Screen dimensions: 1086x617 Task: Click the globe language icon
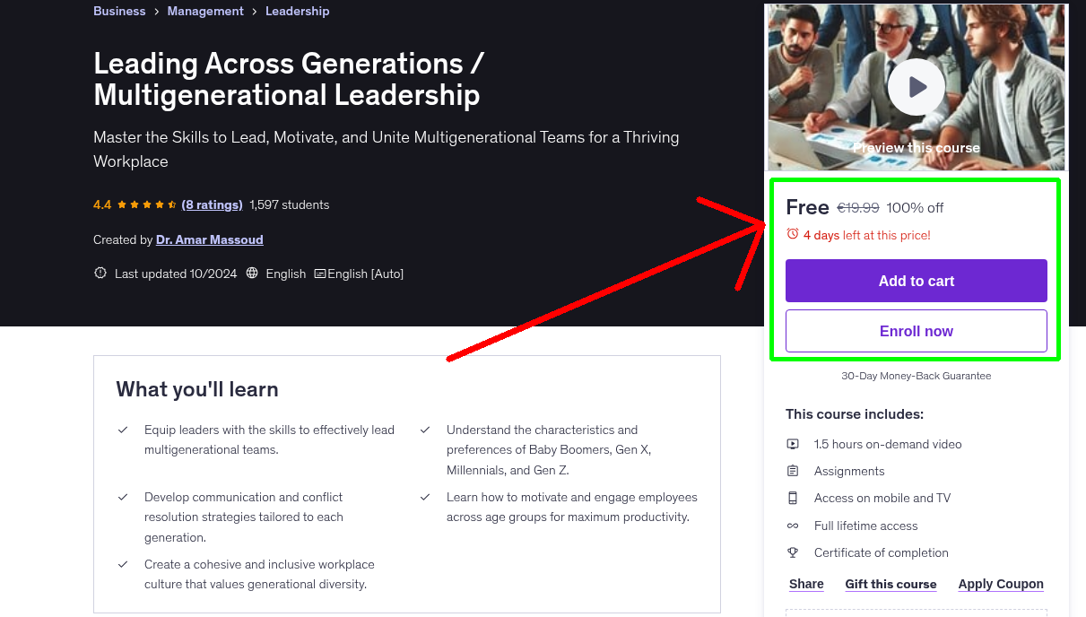252,274
